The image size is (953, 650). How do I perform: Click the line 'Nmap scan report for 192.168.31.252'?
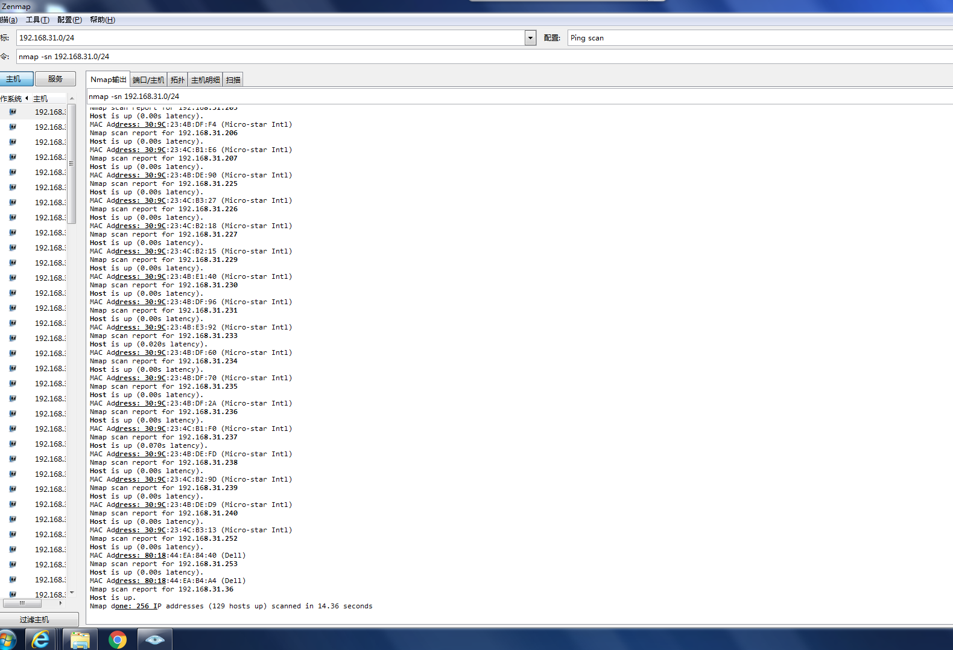(x=163, y=538)
